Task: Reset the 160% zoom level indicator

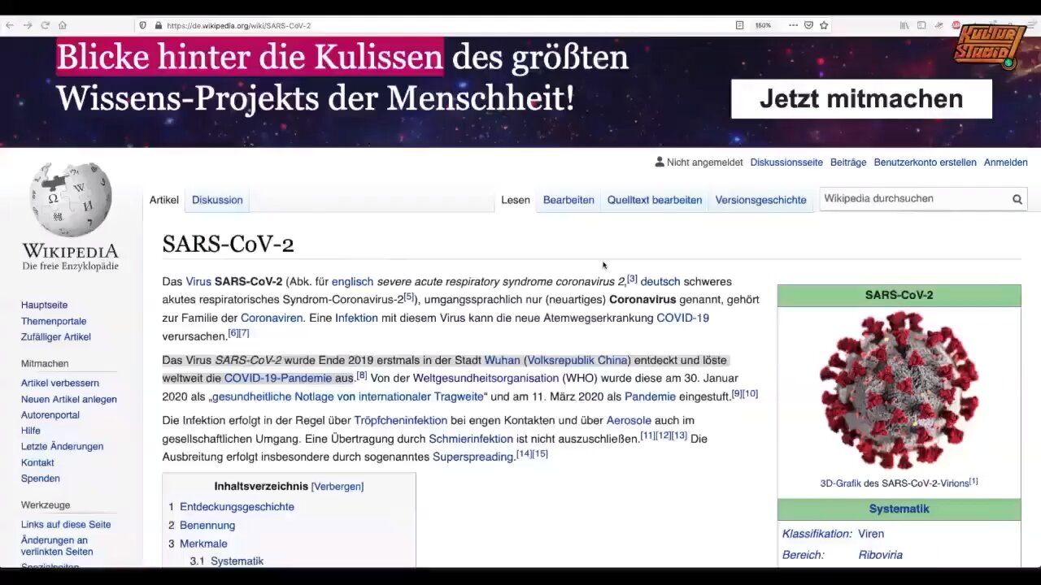Action: 763,25
